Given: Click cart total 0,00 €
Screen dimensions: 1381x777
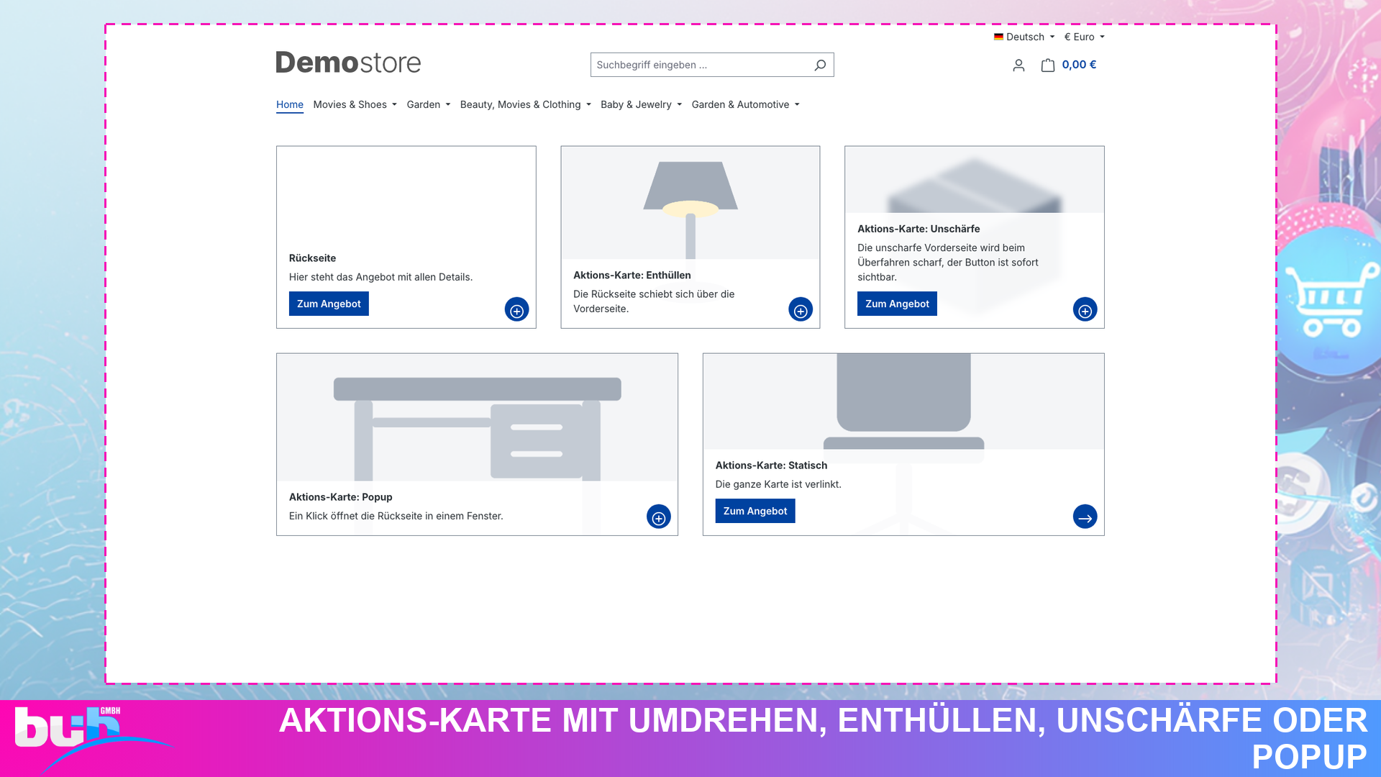Looking at the screenshot, I should (x=1079, y=65).
